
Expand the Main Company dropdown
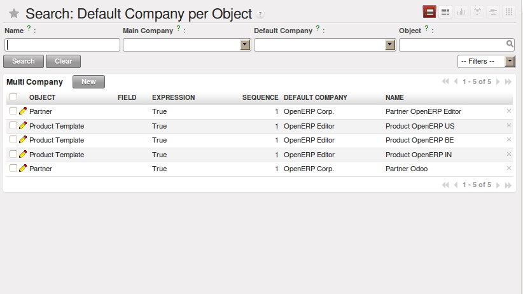pos(245,45)
